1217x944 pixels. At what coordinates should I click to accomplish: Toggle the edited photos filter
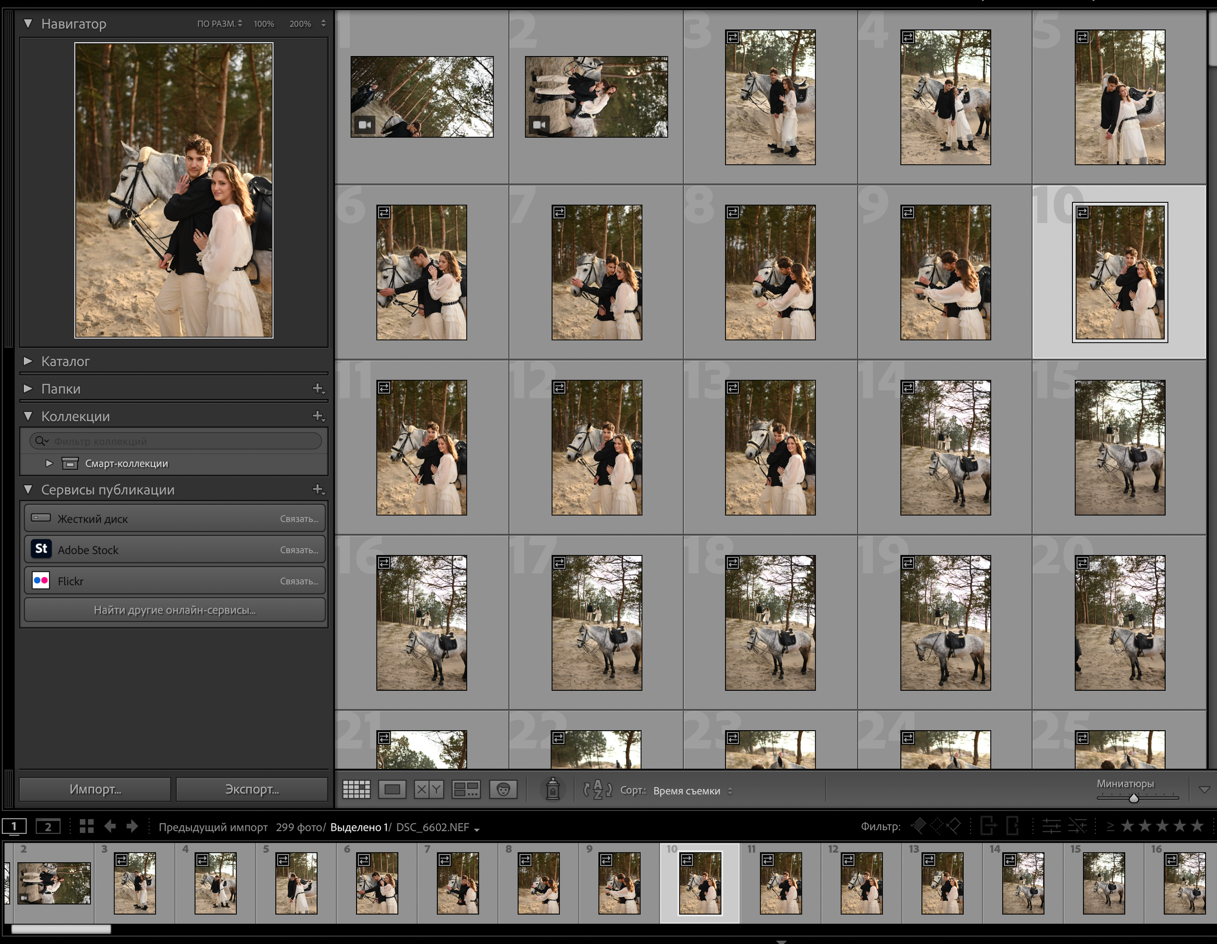[x=1051, y=826]
